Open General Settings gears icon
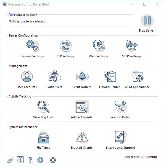The image size is (164, 167). coord(33,46)
